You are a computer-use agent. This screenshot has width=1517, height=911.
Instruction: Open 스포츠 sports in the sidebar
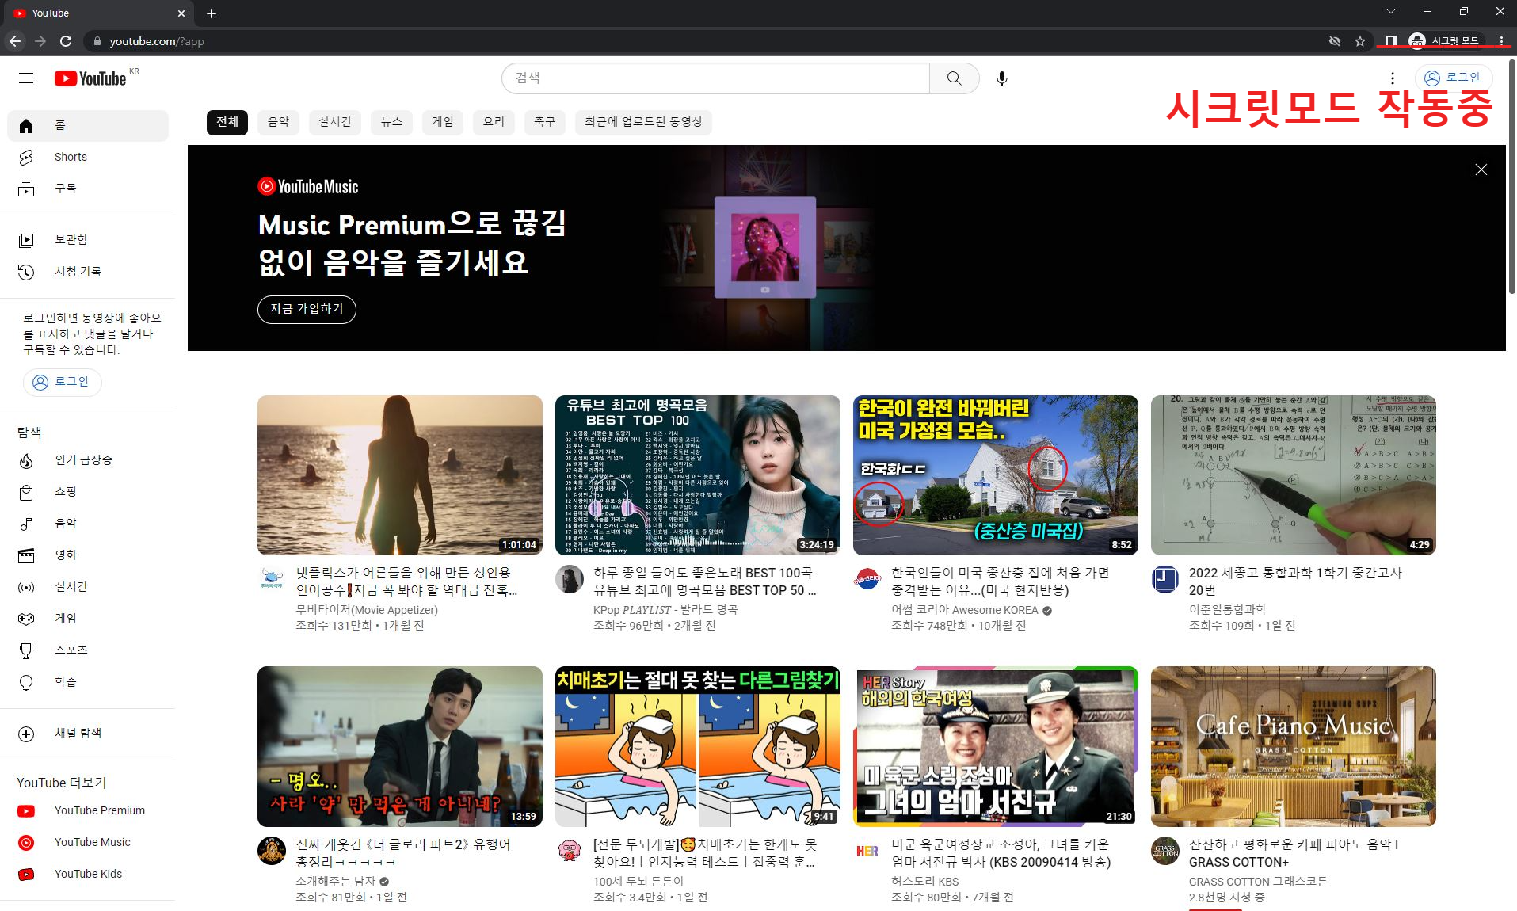pyautogui.click(x=88, y=650)
